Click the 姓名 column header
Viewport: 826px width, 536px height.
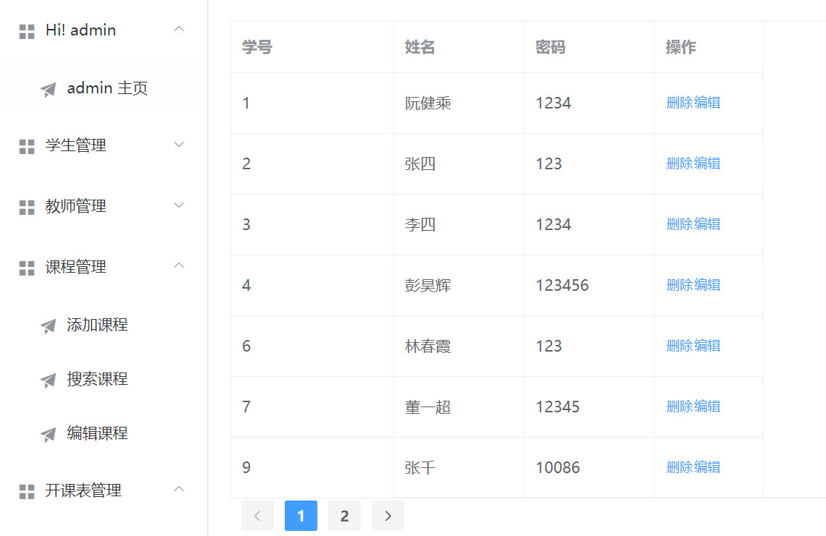[x=420, y=47]
